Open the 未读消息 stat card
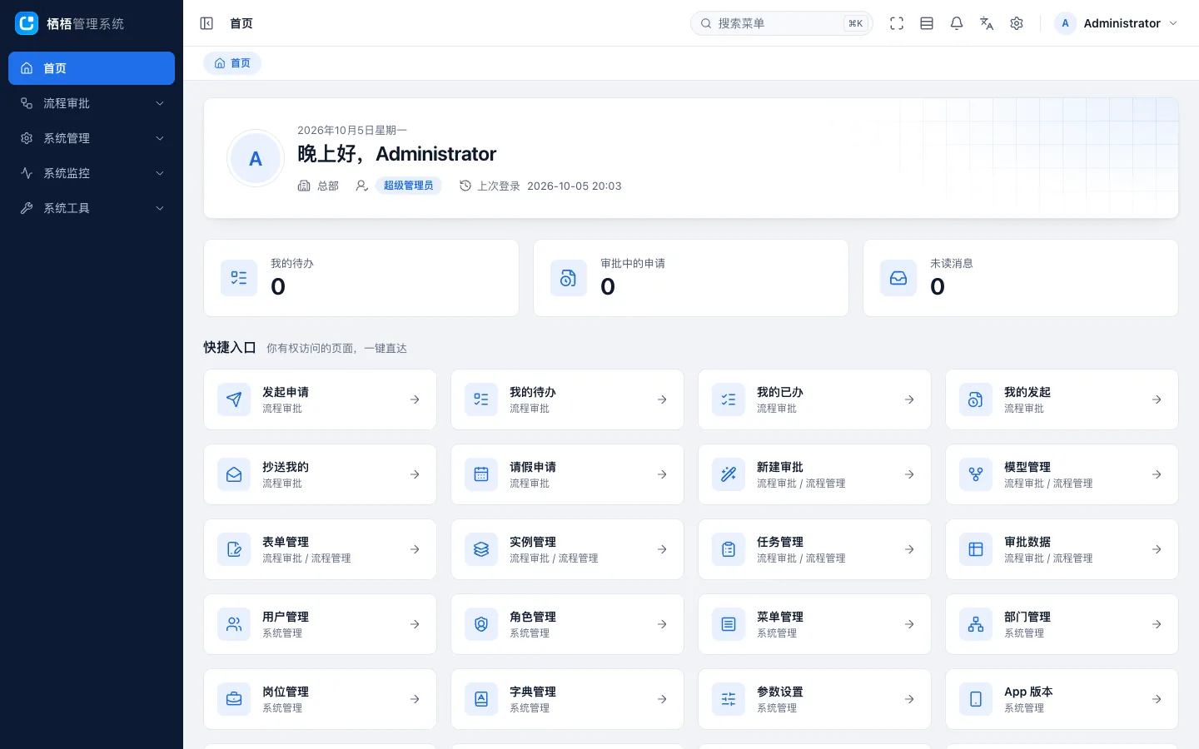Image resolution: width=1199 pixels, height=749 pixels. point(1021,278)
